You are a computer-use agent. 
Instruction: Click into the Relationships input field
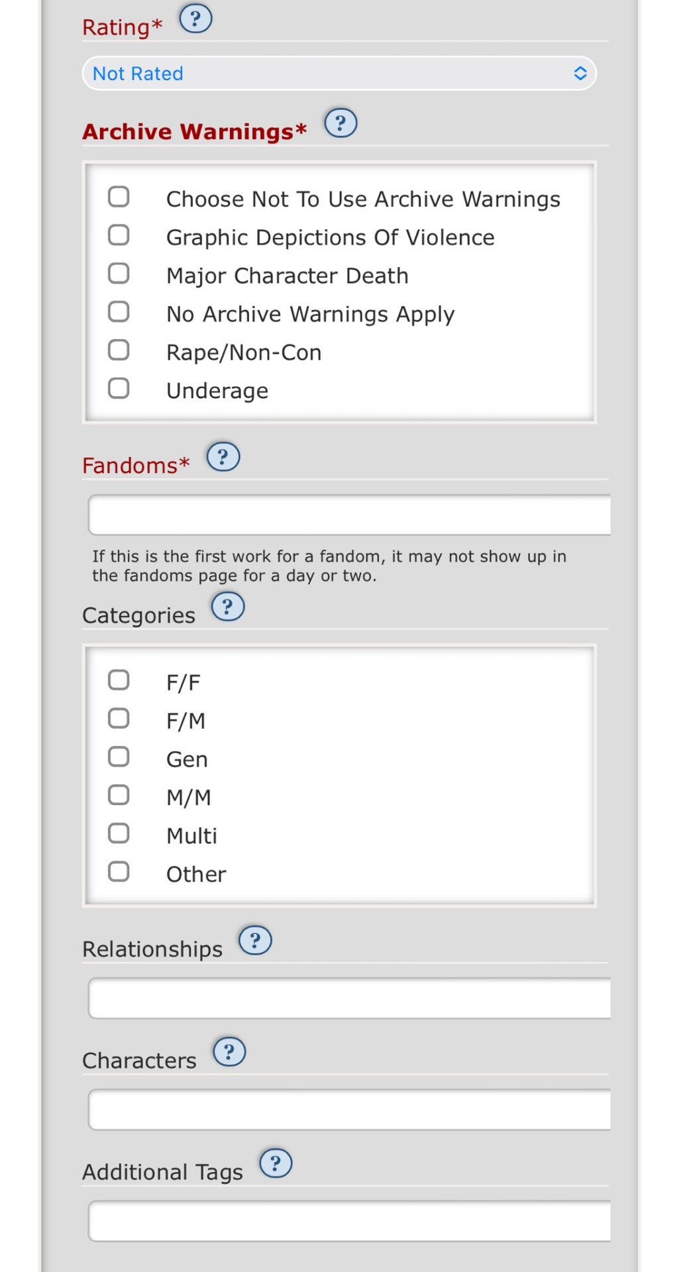350,998
